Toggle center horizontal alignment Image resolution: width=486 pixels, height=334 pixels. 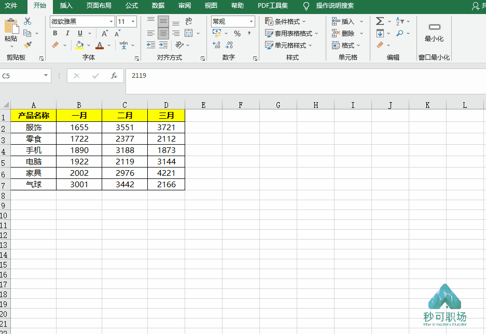pos(163,33)
